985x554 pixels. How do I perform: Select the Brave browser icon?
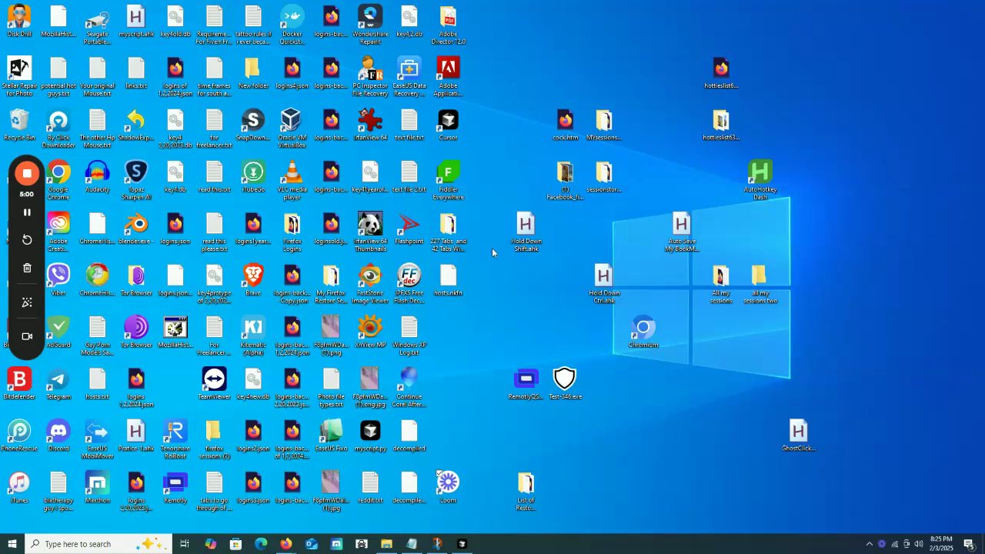[253, 280]
